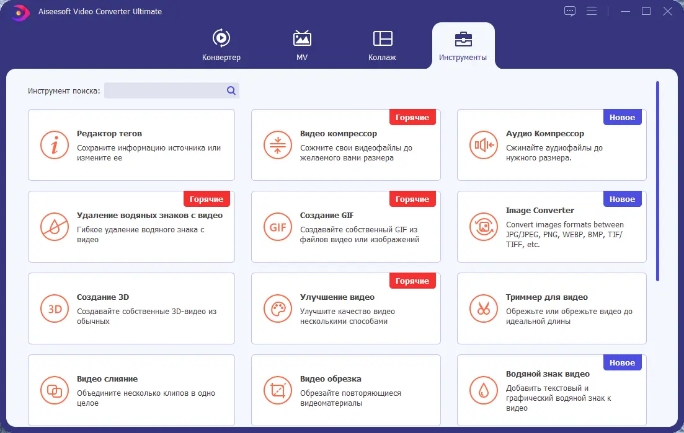684x433 pixels.
Task: Open the Image Converter tool title
Action: (540, 211)
